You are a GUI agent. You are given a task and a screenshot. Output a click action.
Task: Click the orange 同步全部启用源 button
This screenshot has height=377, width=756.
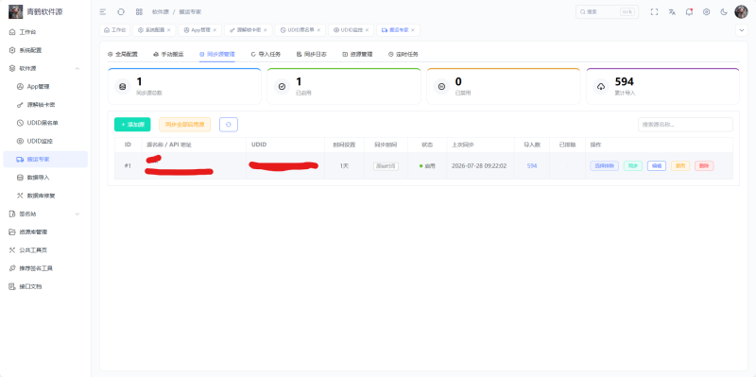(184, 125)
